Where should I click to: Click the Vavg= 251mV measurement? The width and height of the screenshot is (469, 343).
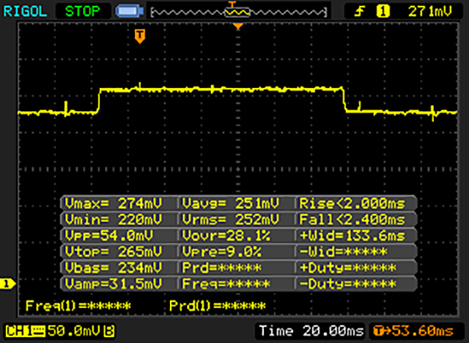231,204
